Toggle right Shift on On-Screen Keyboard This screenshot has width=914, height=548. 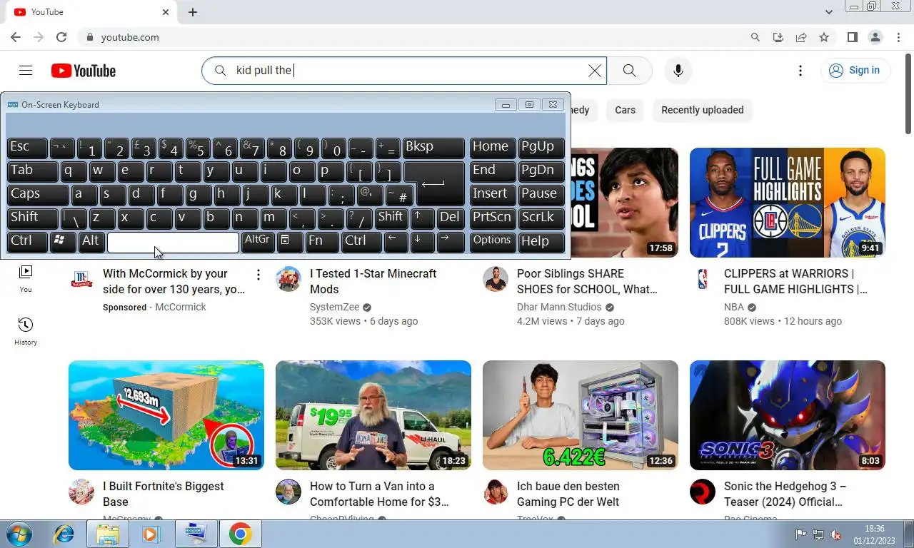(391, 218)
